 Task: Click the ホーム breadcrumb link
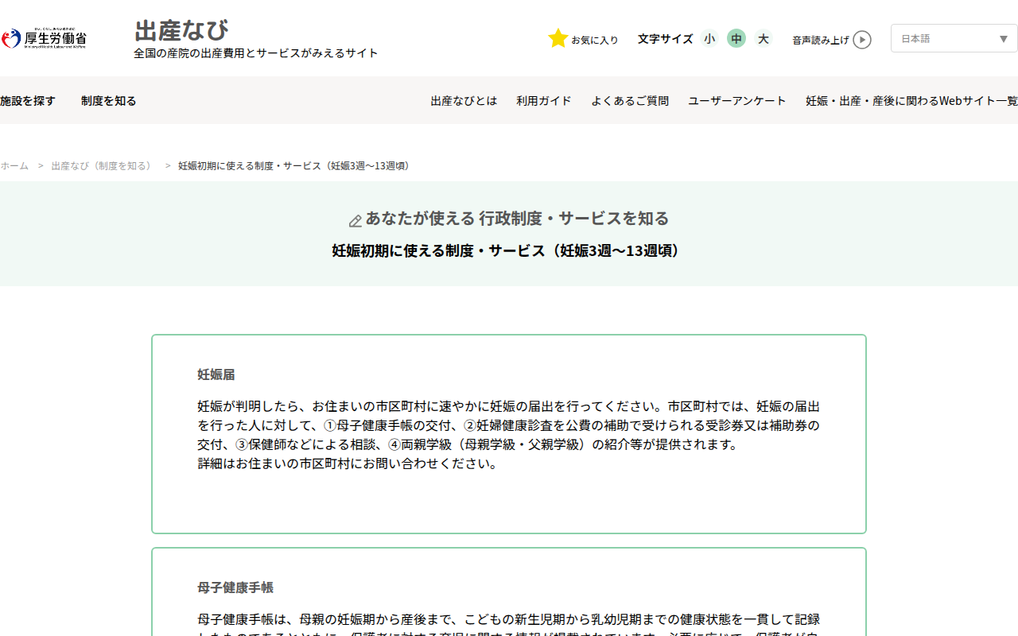coord(14,165)
